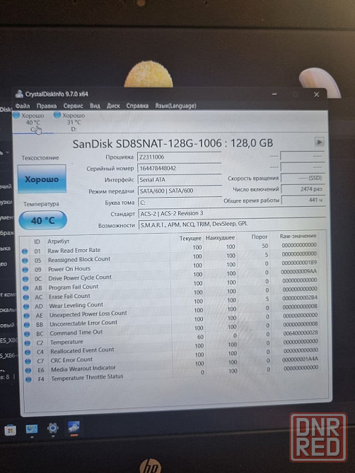Click the power-on hours value 441 ч

pyautogui.click(x=303, y=200)
